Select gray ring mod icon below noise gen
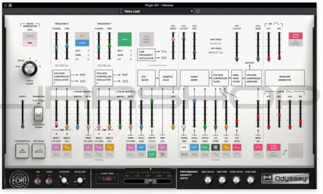This screenshot has width=323, height=194. (184, 154)
